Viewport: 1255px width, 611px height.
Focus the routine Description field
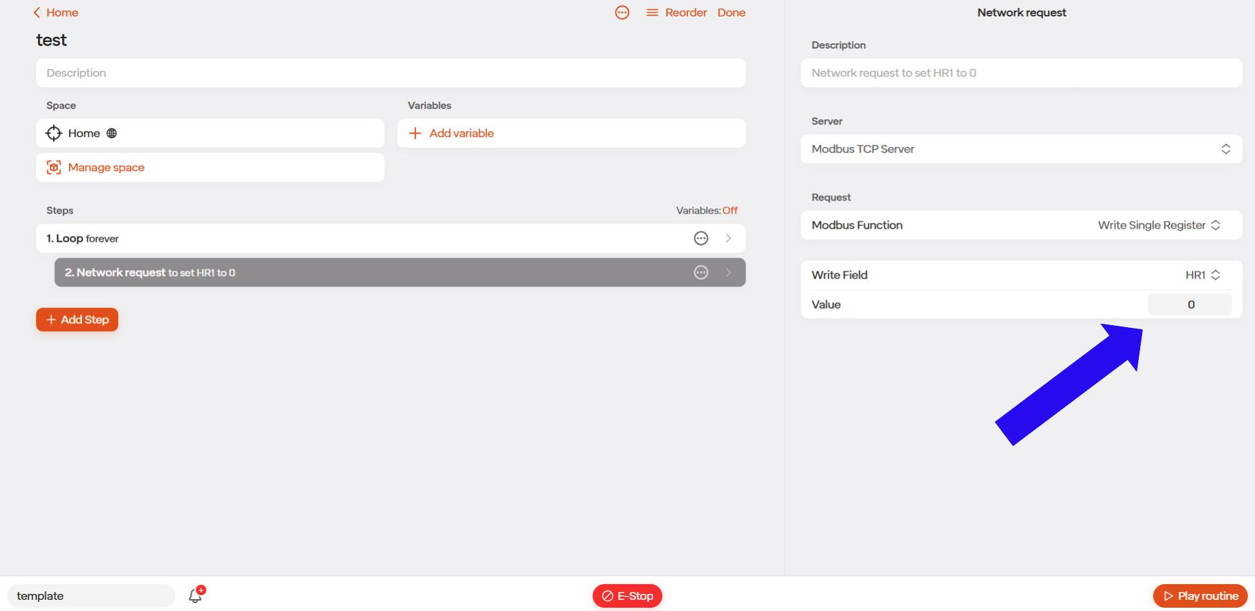pyautogui.click(x=391, y=73)
